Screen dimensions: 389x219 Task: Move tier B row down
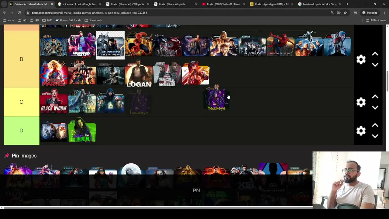(375, 65)
